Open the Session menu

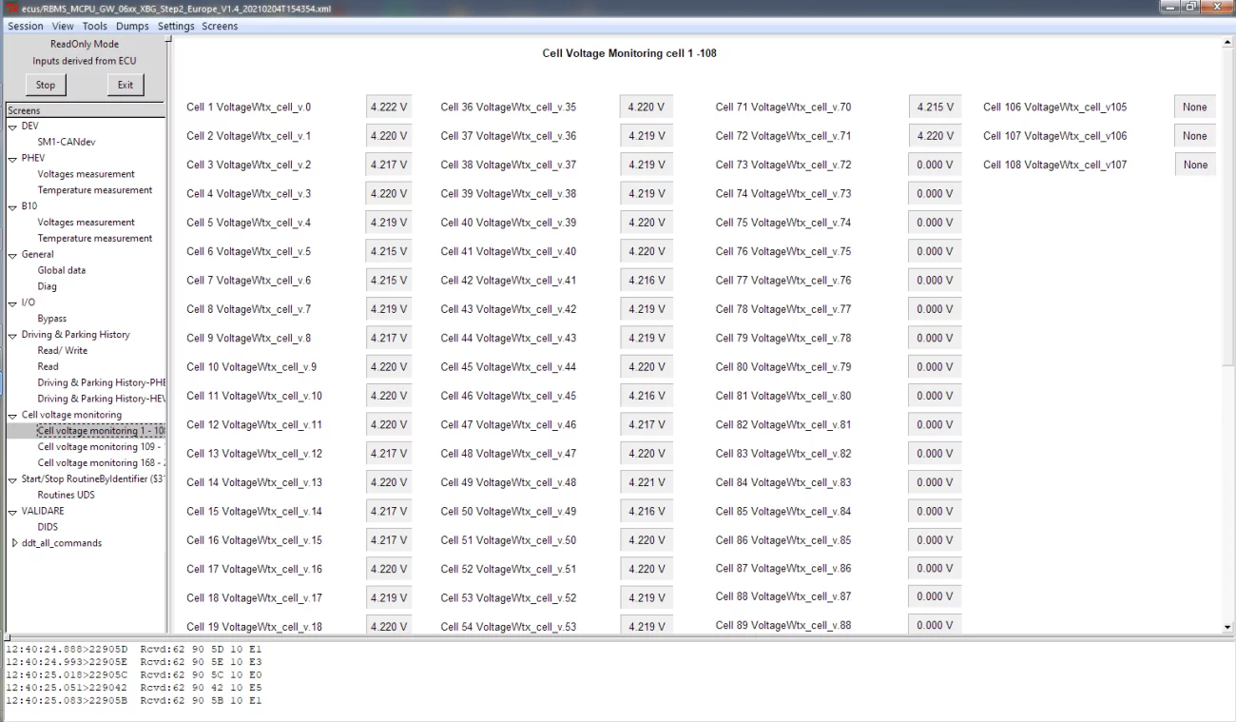click(26, 27)
